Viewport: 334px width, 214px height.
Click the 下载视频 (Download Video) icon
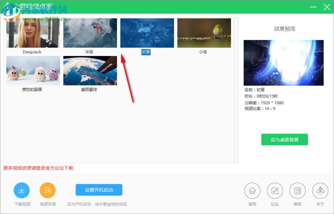(x=21, y=190)
